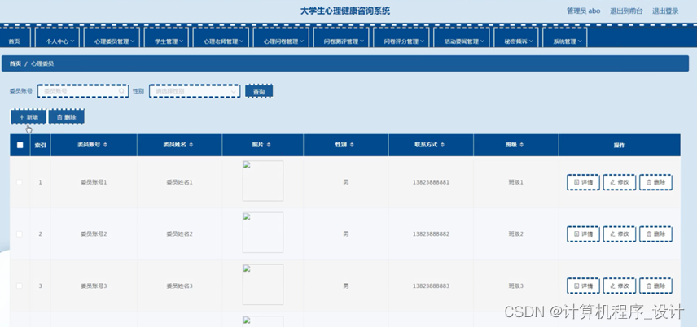Sort table by 班级 column arrows
697x327 pixels.
coord(521,145)
